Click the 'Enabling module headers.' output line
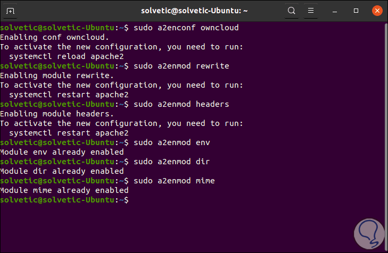Screen dimensions: 388x253 [x=57, y=114]
